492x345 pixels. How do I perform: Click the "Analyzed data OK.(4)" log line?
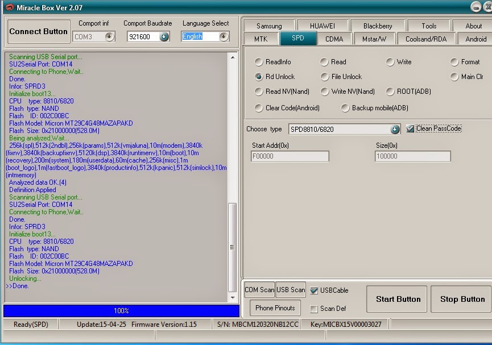click(38, 182)
